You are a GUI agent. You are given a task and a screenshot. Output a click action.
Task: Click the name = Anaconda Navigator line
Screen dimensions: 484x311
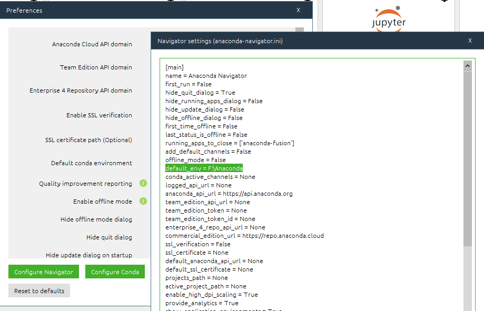206,76
